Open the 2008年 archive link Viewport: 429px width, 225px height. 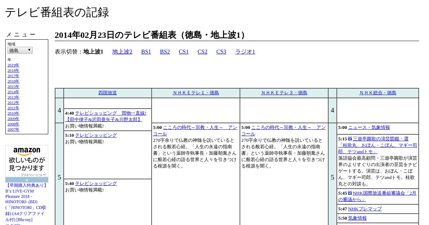point(13,124)
